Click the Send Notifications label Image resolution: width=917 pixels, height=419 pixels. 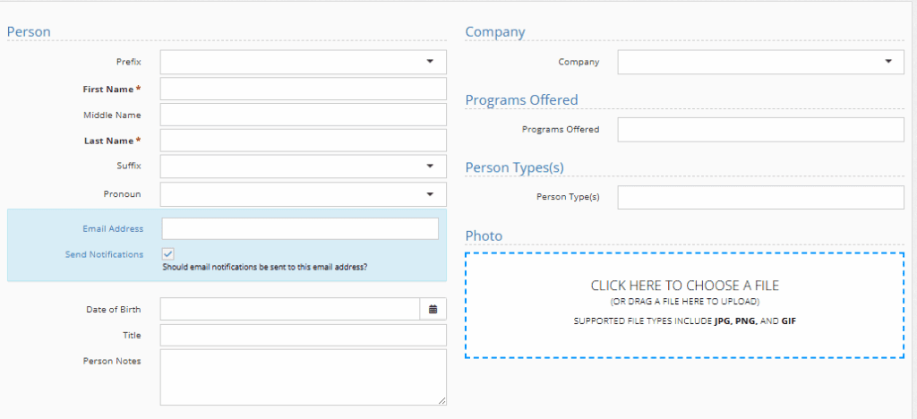point(104,254)
